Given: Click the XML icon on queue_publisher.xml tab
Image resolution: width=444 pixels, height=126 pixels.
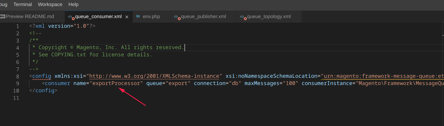Looking at the screenshot, I should [x=177, y=17].
